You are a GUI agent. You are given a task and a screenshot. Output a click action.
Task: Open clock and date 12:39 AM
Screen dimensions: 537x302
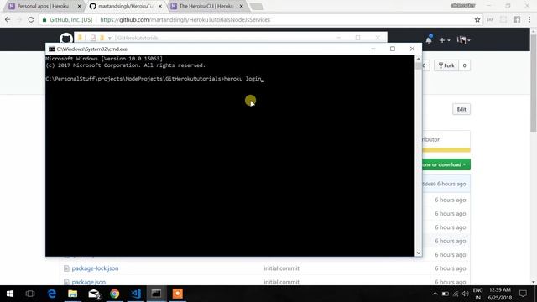500,294
